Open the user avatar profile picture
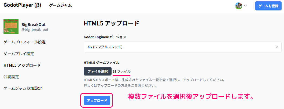Screen dimensions: 284x109 coord(238,6)
